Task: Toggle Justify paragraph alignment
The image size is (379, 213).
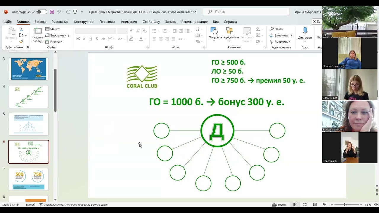Action: (x=174, y=39)
